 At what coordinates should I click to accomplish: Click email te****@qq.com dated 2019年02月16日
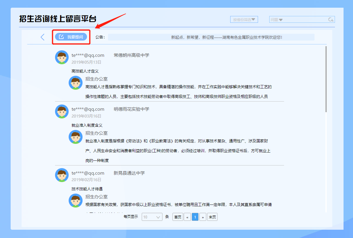point(88,173)
